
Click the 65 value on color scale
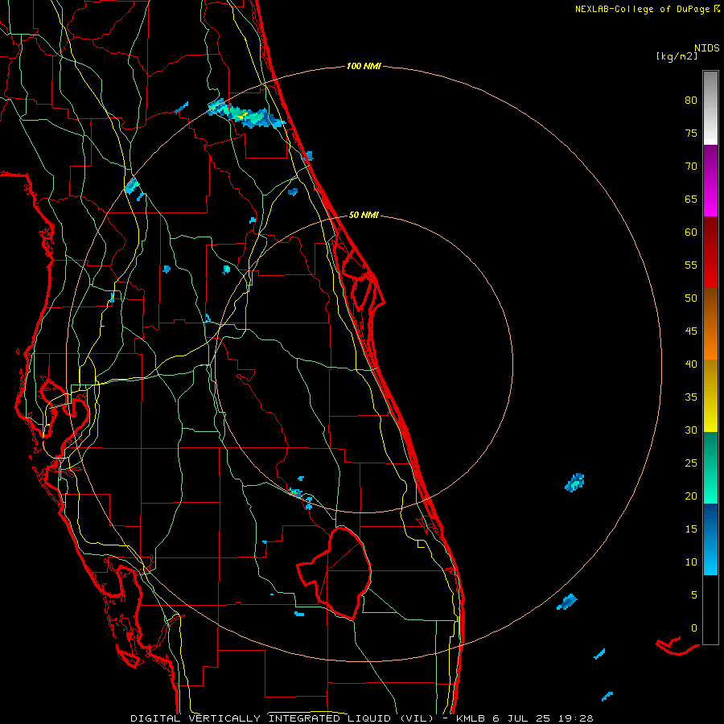tap(691, 200)
